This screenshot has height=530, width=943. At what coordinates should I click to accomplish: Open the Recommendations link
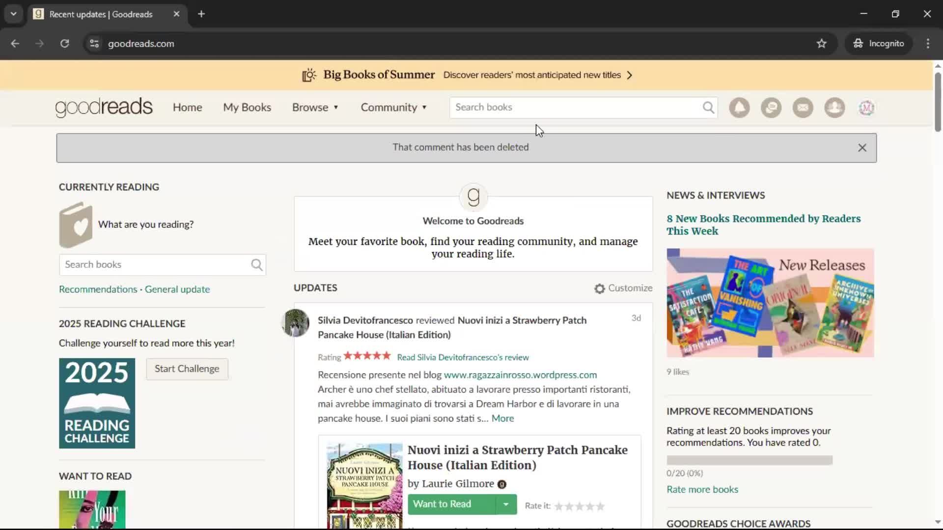tap(98, 290)
